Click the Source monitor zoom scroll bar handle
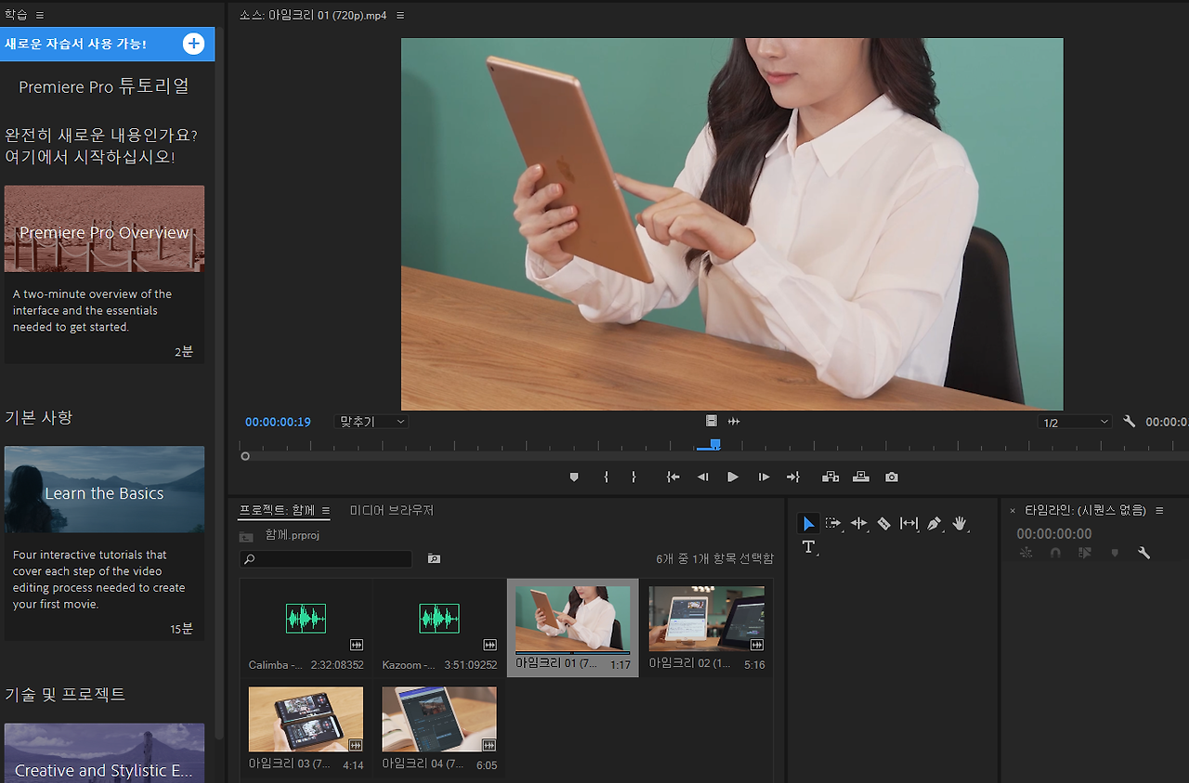This screenshot has width=1189, height=783. point(245,456)
